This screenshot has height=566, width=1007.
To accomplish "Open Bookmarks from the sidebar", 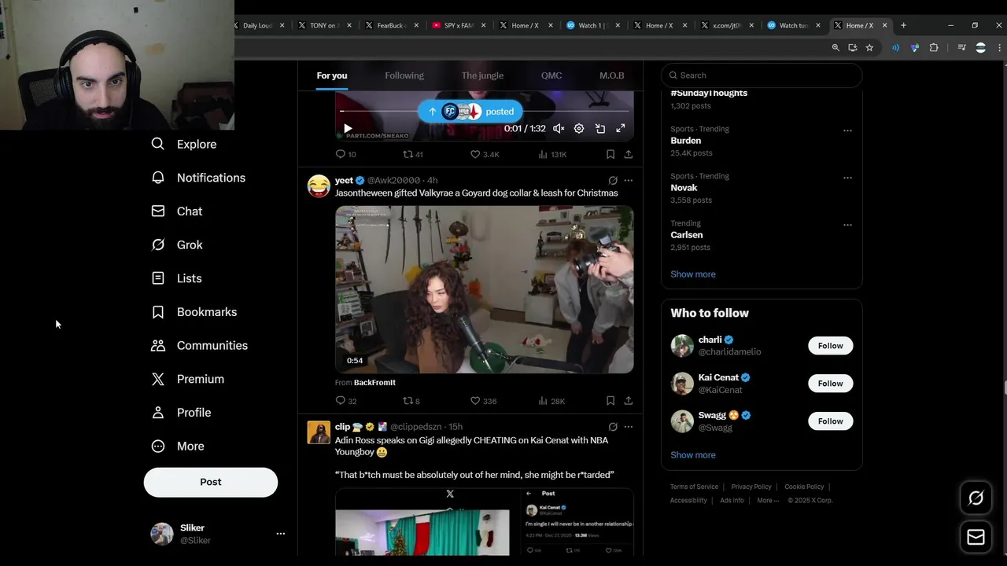I will (194, 312).
